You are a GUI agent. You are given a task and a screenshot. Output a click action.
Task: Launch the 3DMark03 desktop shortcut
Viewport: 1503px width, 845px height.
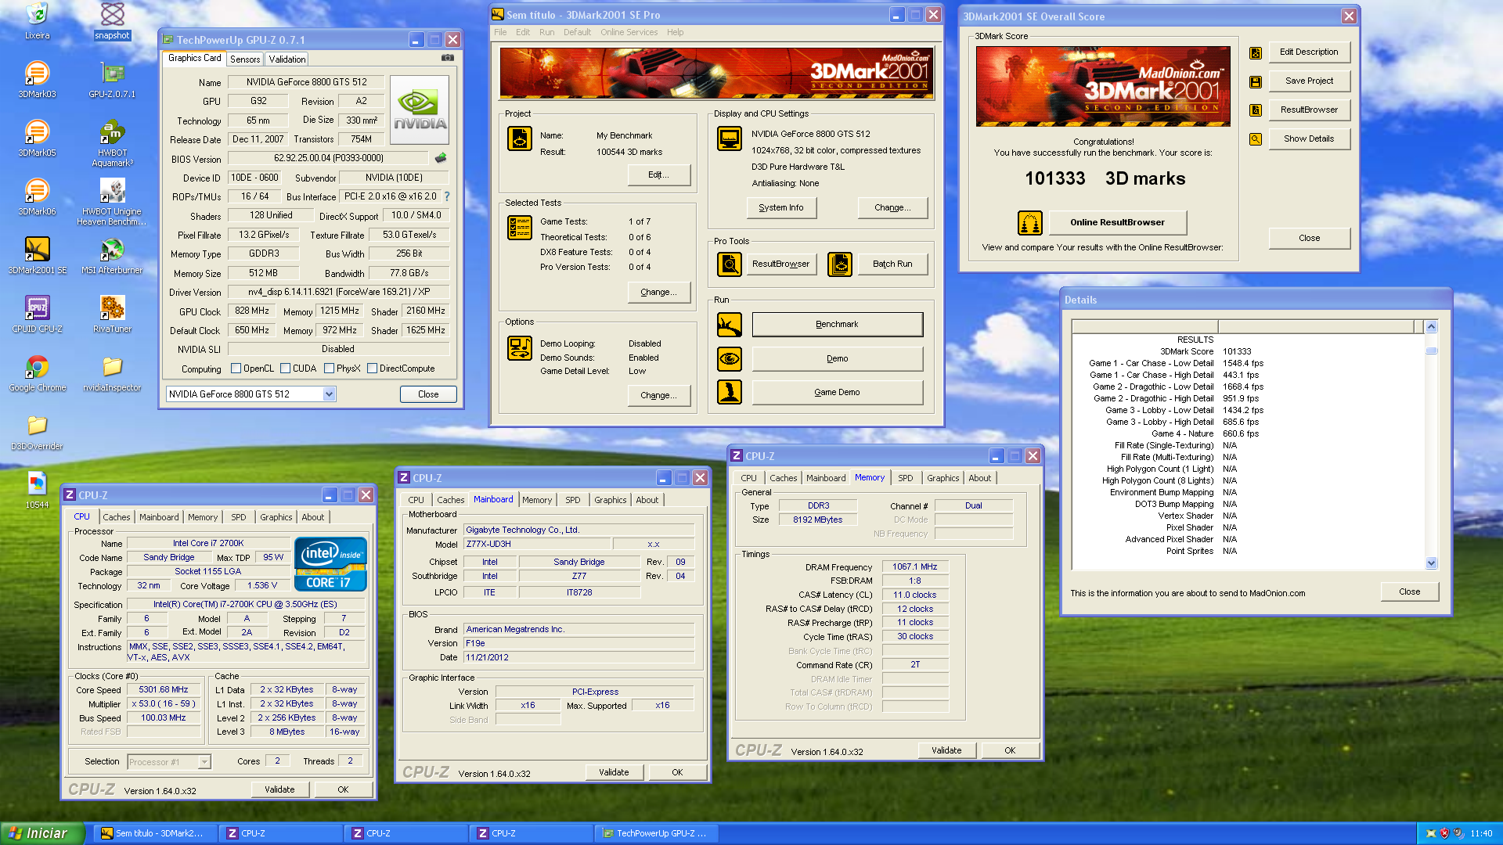point(37,80)
